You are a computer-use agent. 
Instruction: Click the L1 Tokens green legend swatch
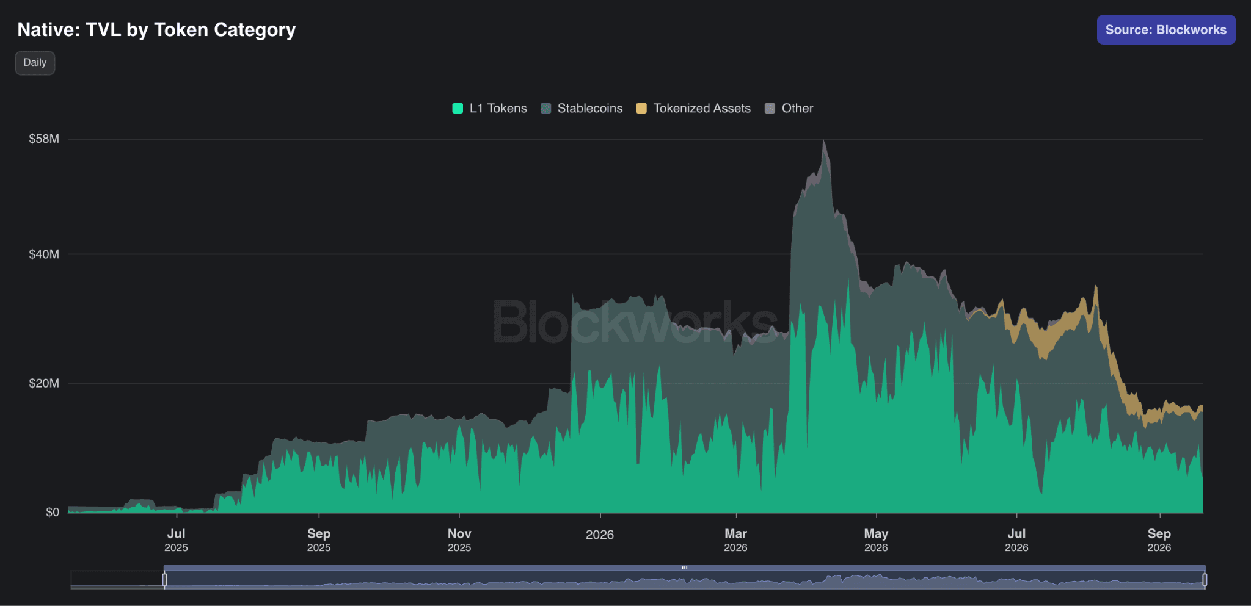click(x=458, y=109)
